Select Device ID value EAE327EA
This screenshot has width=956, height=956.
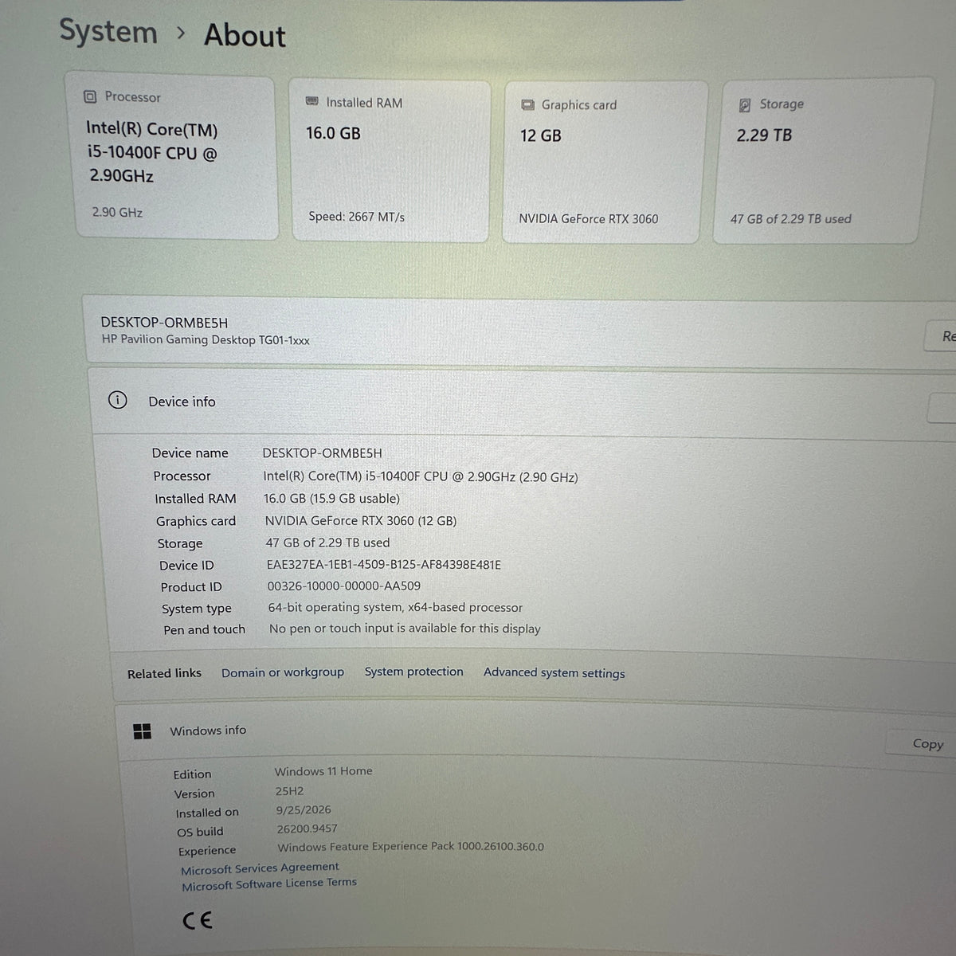384,564
